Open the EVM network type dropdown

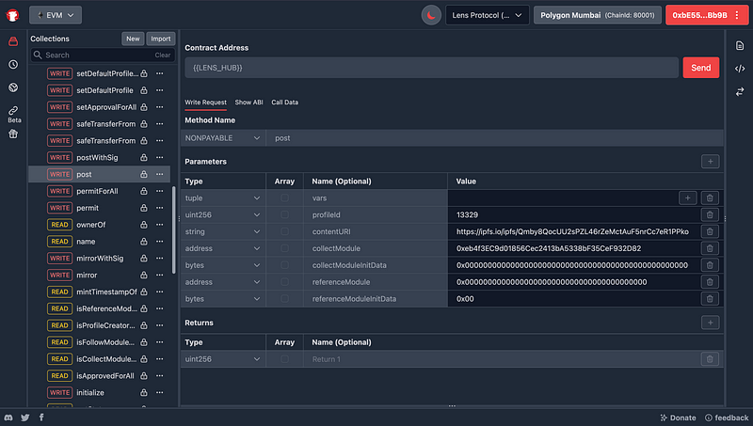pyautogui.click(x=56, y=15)
